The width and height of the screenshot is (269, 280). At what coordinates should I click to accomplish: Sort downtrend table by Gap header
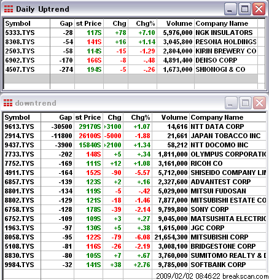click(57, 117)
